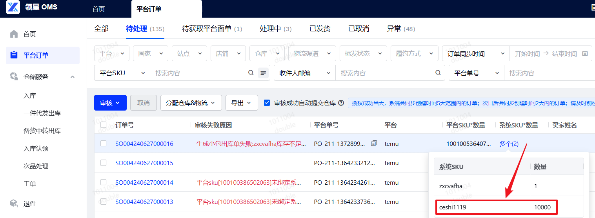Click the batch input list icon beside 平台SKU search
The height and width of the screenshot is (218, 595).
pyautogui.click(x=263, y=73)
